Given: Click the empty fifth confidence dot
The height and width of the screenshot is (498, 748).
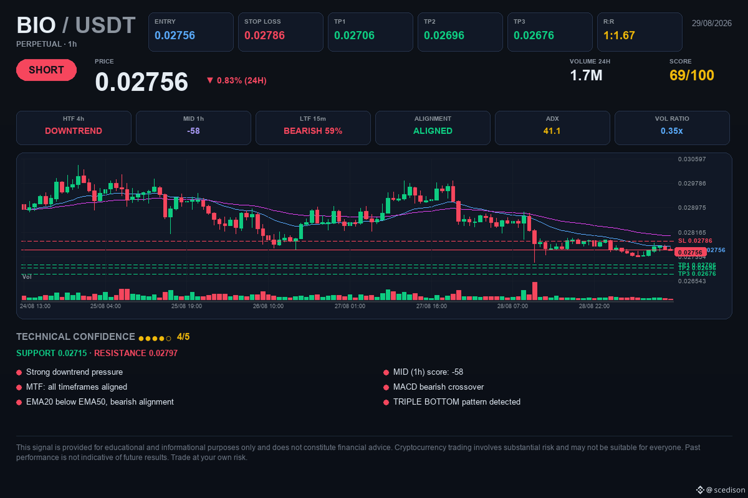Looking at the screenshot, I should coord(169,339).
